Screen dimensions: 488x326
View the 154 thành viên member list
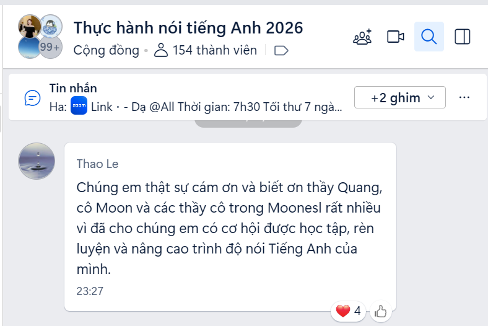click(x=206, y=50)
